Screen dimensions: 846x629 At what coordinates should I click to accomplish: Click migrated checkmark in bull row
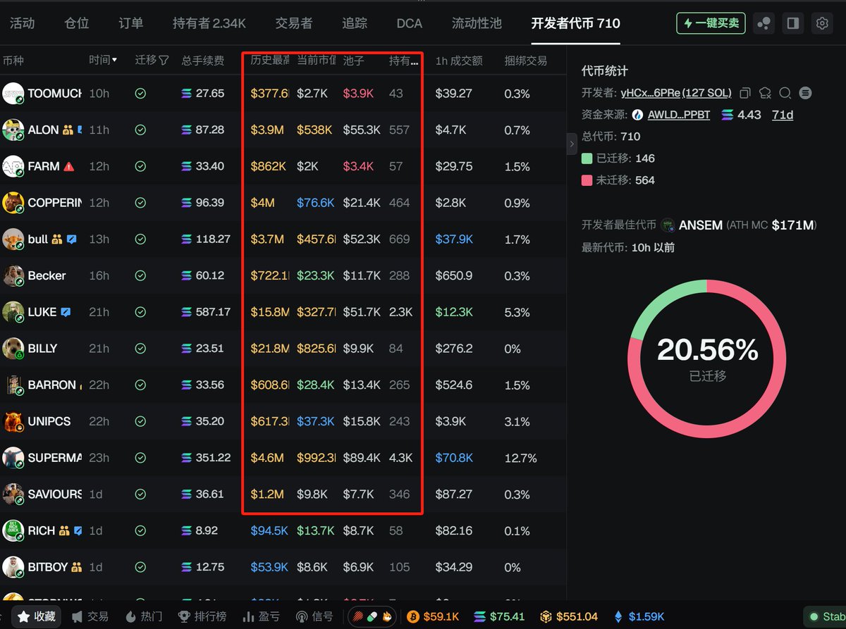[x=140, y=239]
